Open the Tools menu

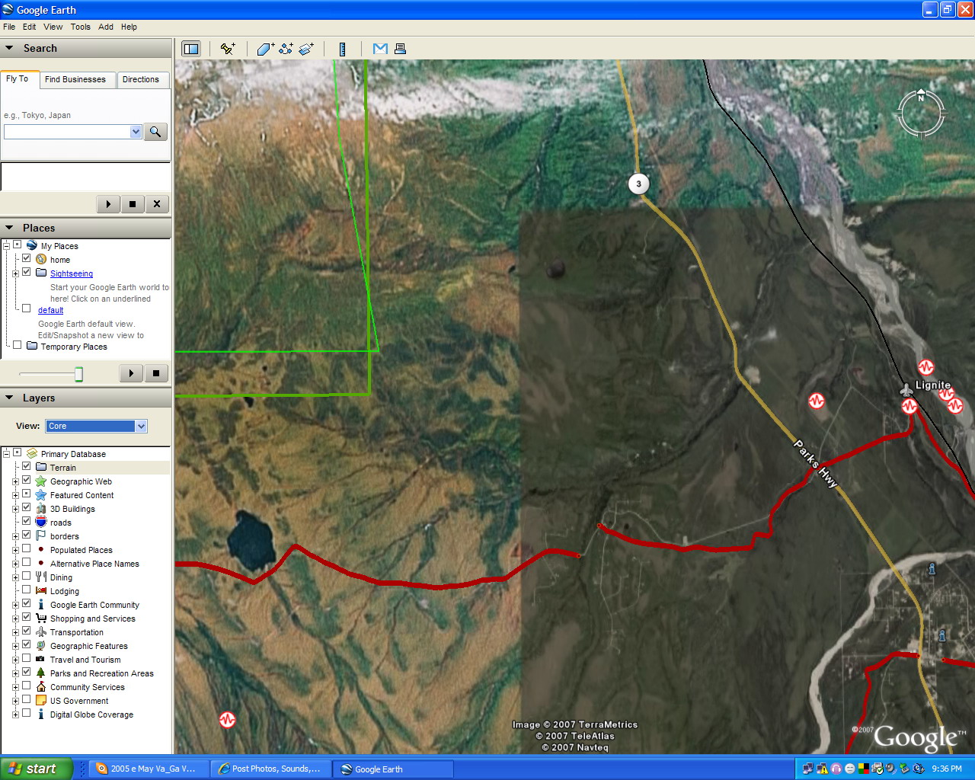[80, 27]
